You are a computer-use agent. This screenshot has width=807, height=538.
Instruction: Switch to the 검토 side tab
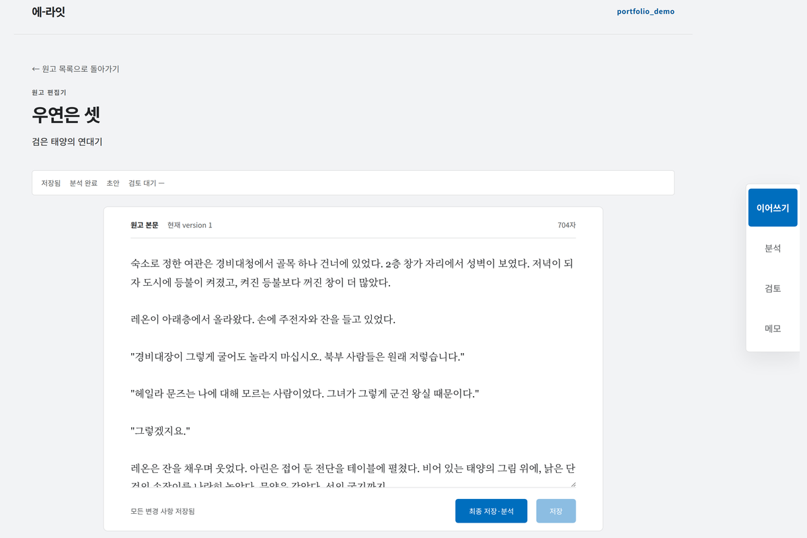773,289
